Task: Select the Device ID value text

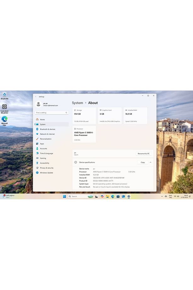Action: (109, 178)
